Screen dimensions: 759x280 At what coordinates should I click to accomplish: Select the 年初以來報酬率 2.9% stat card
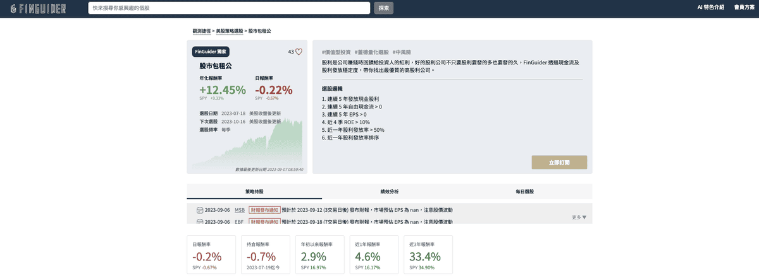[x=320, y=255]
